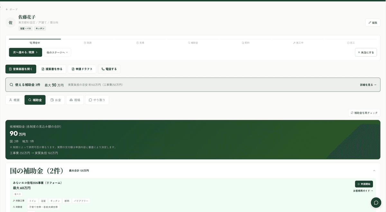Click the キッチン work chip in 対象工事

point(55,201)
